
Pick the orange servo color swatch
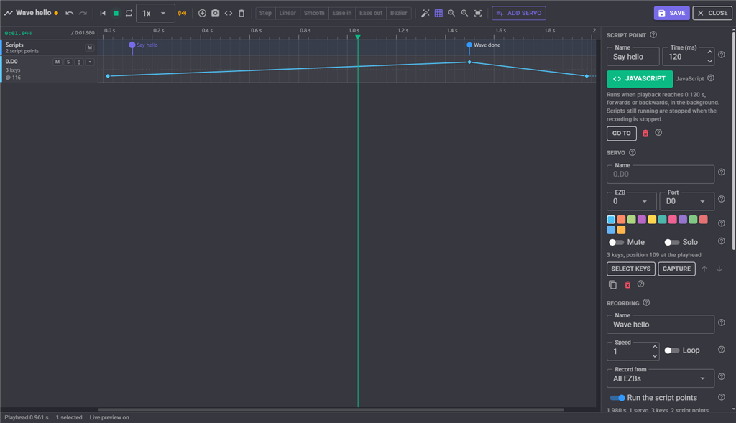621,220
